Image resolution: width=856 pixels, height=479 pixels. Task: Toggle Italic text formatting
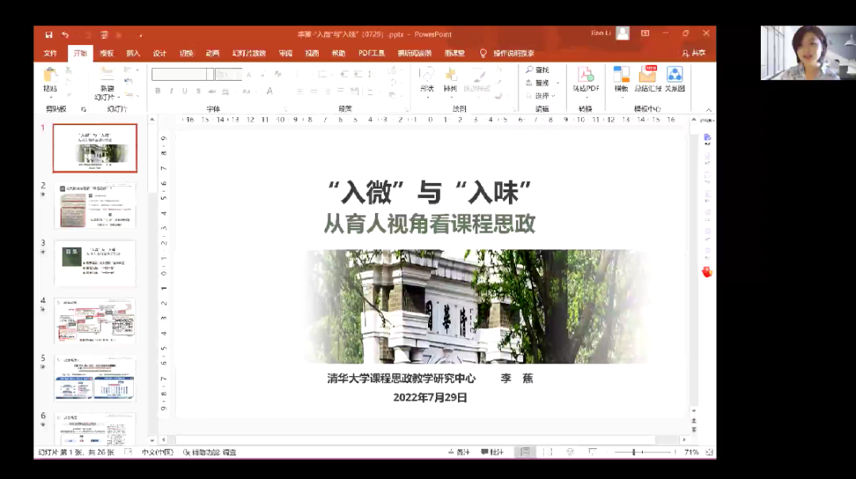click(170, 91)
